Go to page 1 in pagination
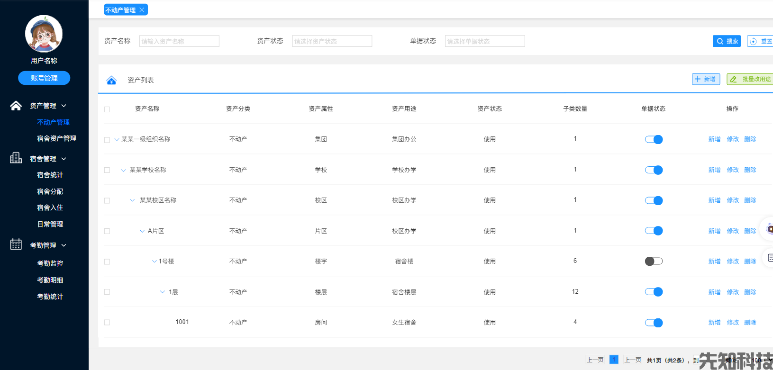The image size is (773, 370). [x=614, y=360]
